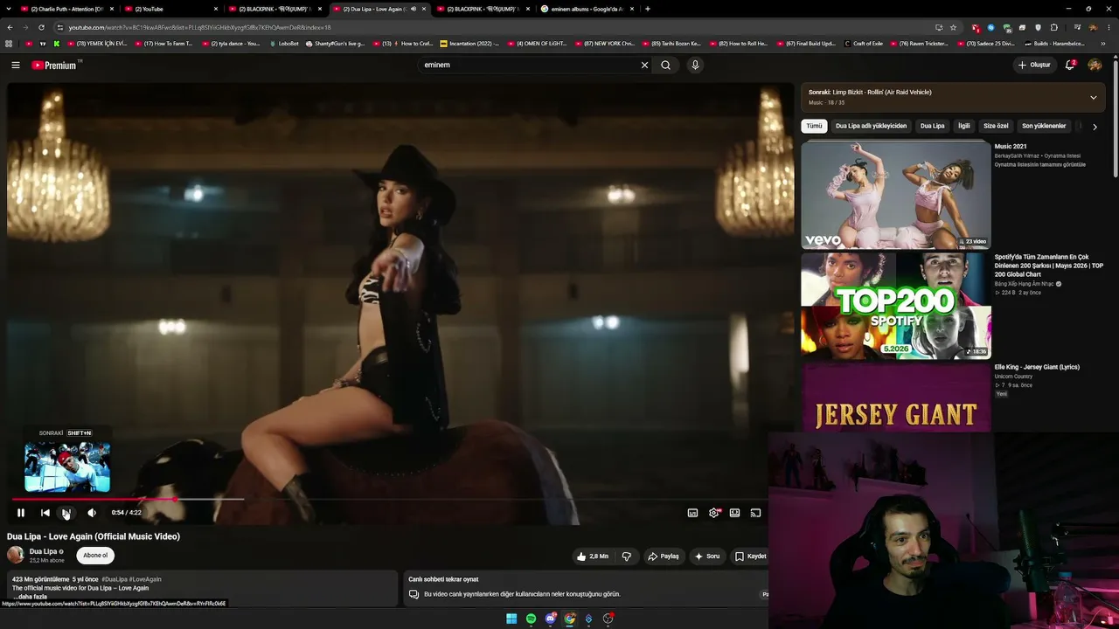Switch to the Charlie Puth - Attention tab
The width and height of the screenshot is (1119, 629).
(68, 9)
